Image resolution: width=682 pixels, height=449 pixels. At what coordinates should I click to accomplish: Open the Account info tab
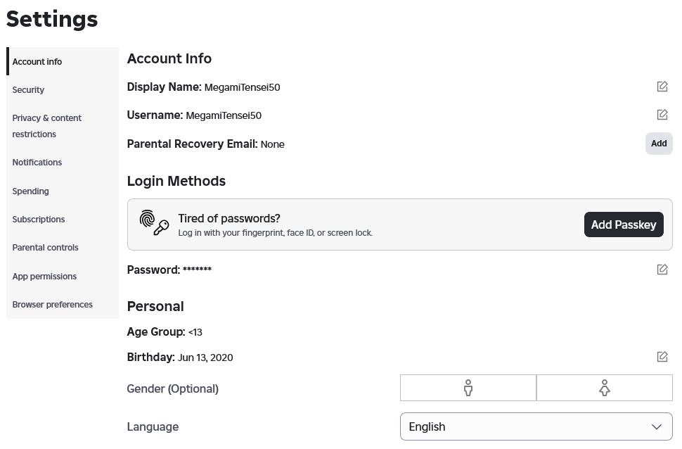pos(63,61)
